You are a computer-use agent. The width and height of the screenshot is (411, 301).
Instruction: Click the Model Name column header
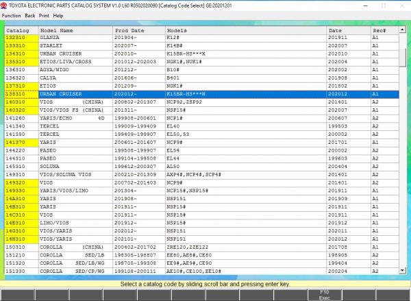76,30
